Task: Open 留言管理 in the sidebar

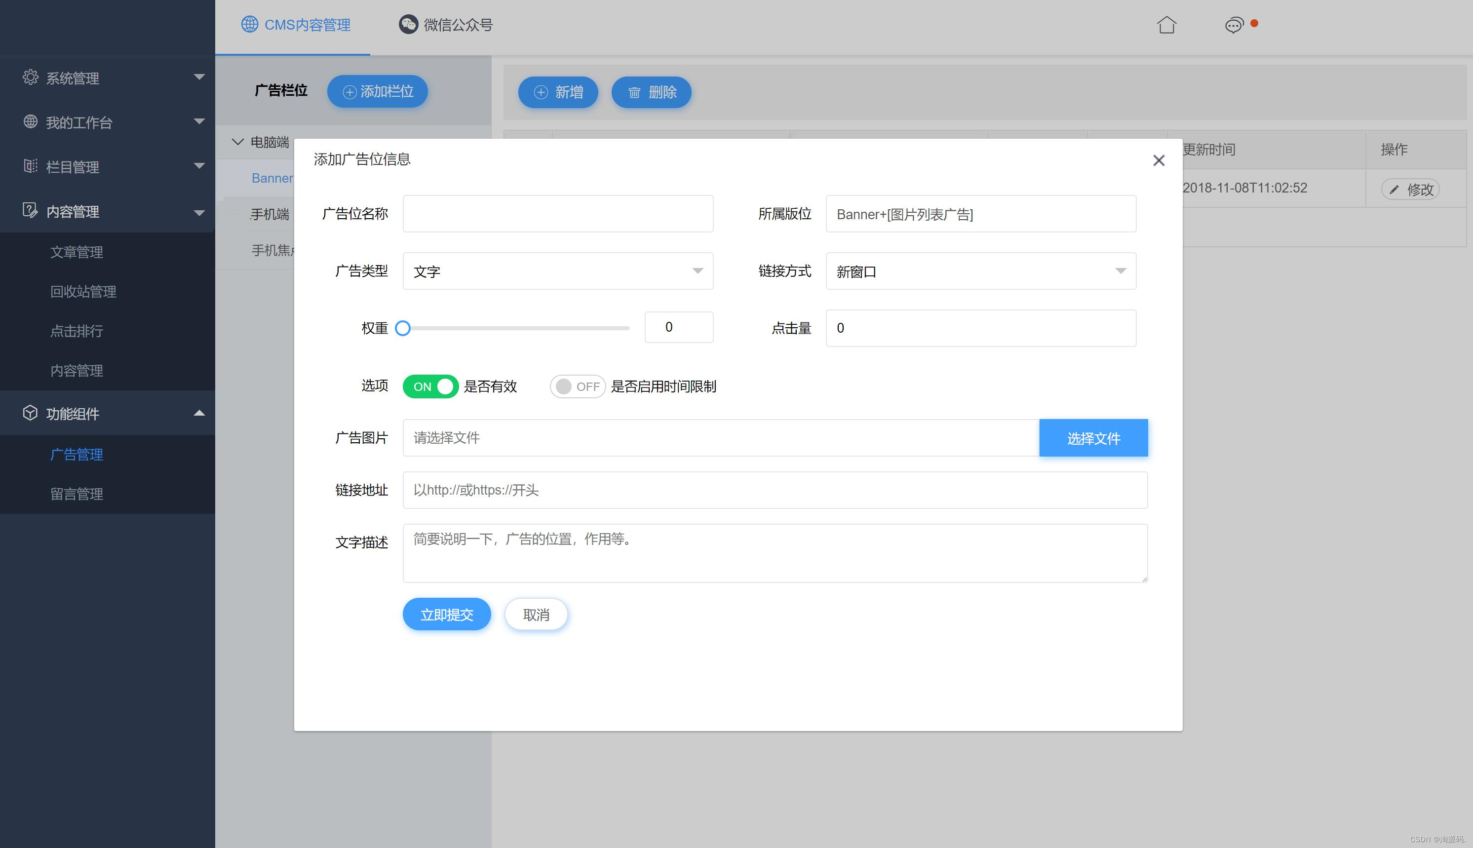Action: (77, 494)
